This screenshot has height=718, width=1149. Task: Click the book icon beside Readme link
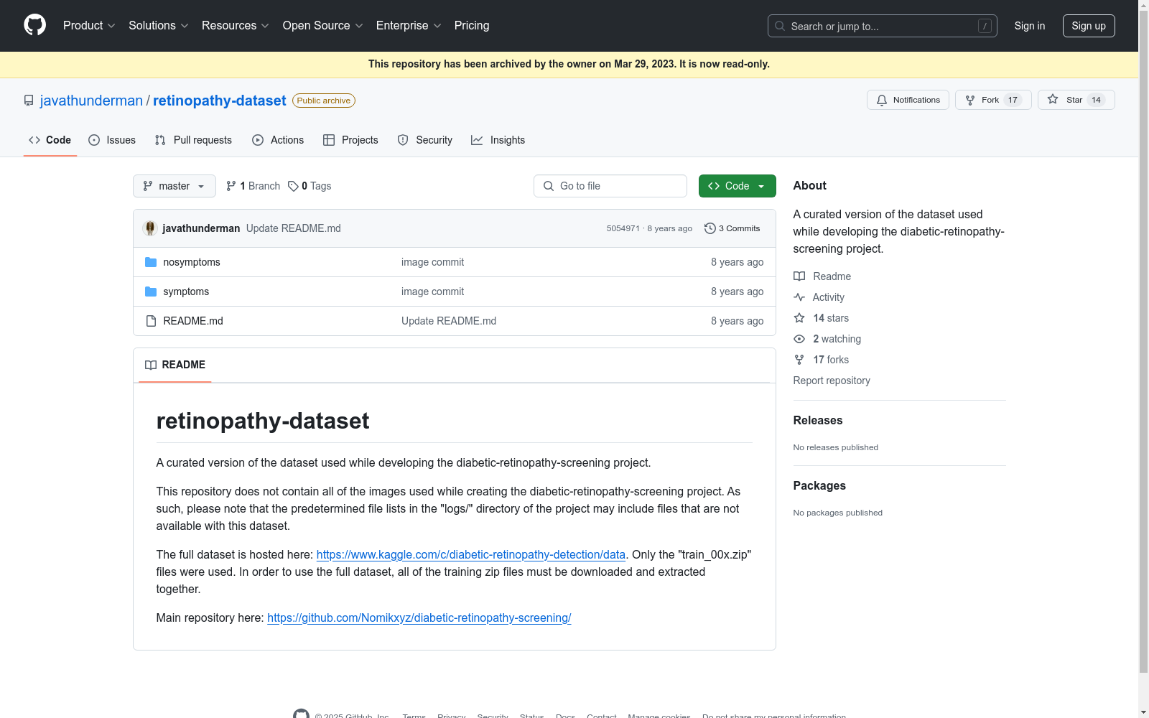(x=799, y=276)
